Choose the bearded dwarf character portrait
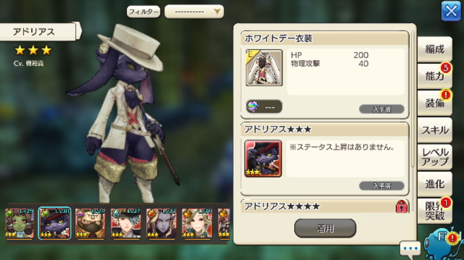 90,223
